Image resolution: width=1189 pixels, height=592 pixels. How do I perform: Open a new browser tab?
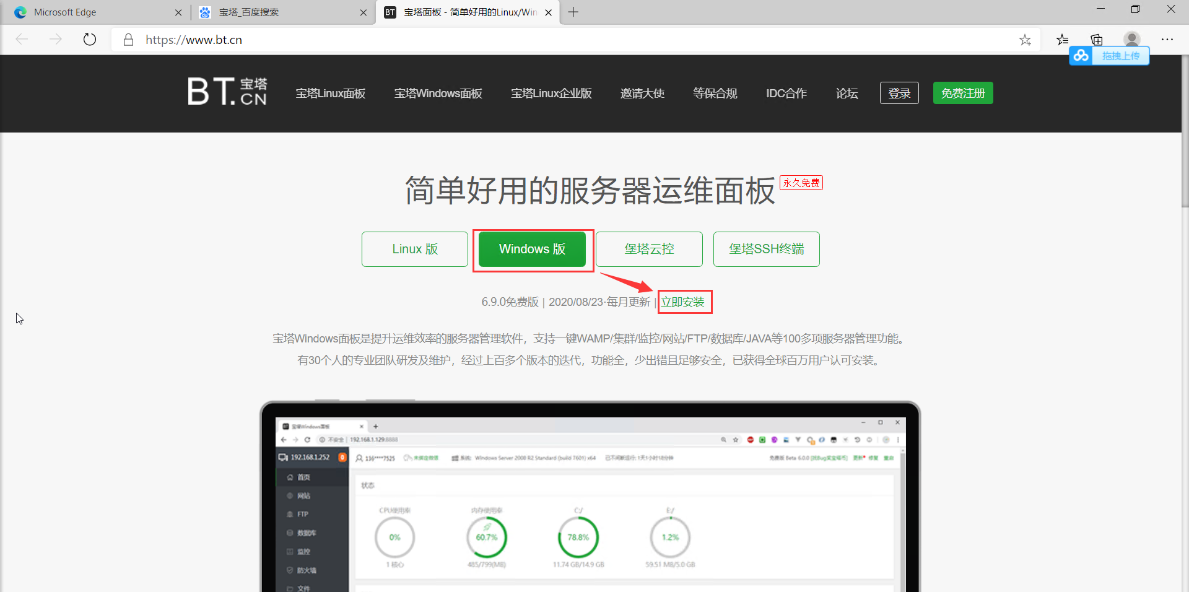pyautogui.click(x=573, y=12)
